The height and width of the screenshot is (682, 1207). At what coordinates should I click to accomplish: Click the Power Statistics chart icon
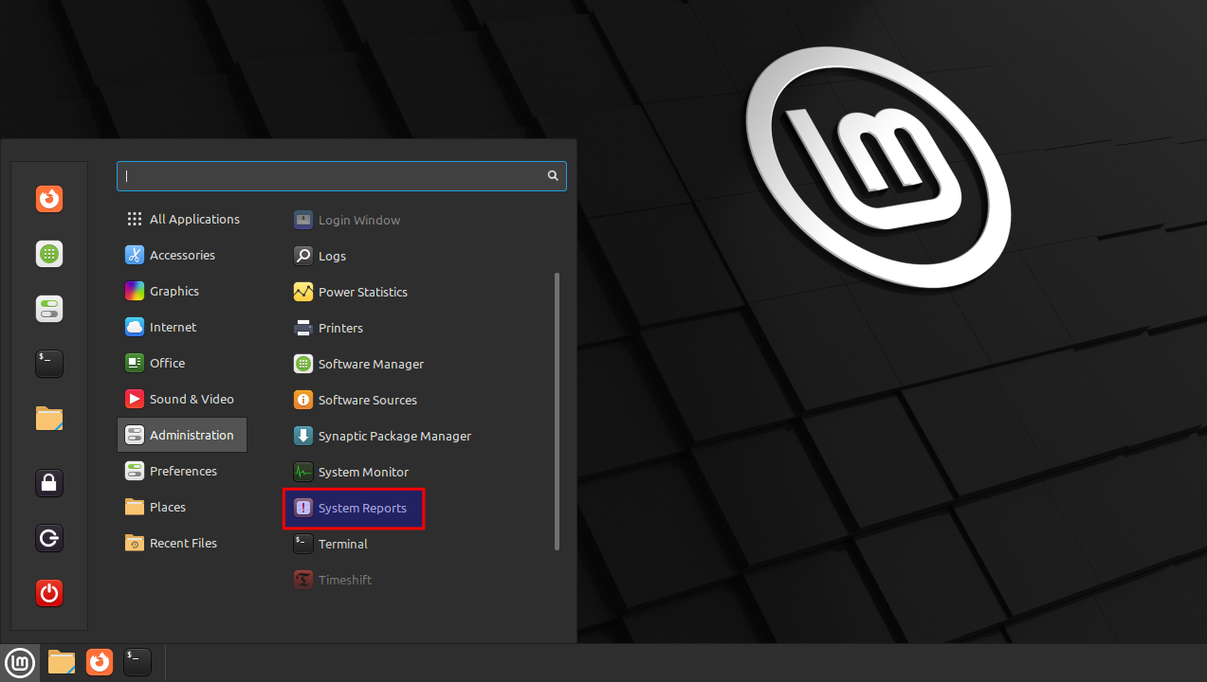(303, 292)
